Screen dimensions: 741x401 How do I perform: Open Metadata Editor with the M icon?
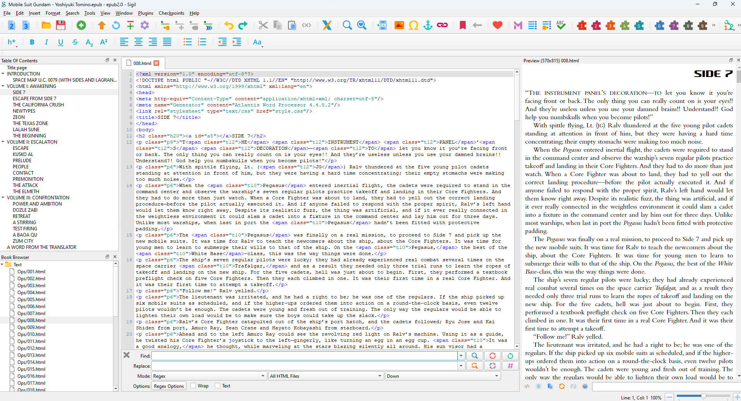point(518,26)
